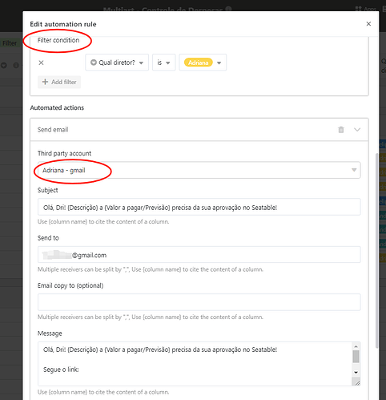Image resolution: width=386 pixels, height=400 pixels.
Task: Select the yellow Adriana tag
Action: click(x=198, y=63)
